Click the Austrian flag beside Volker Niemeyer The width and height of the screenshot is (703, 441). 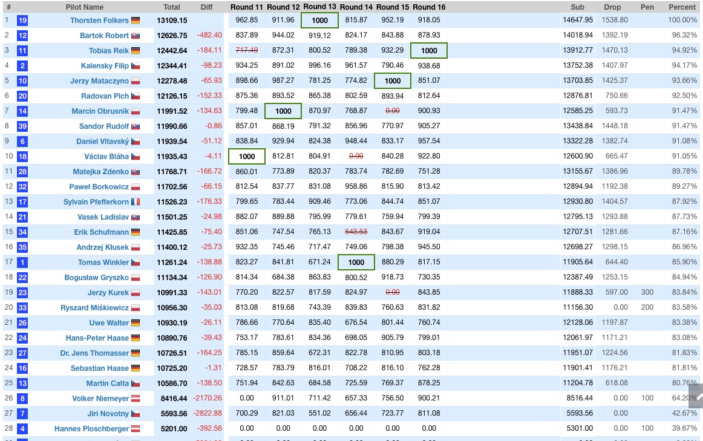tap(136, 399)
